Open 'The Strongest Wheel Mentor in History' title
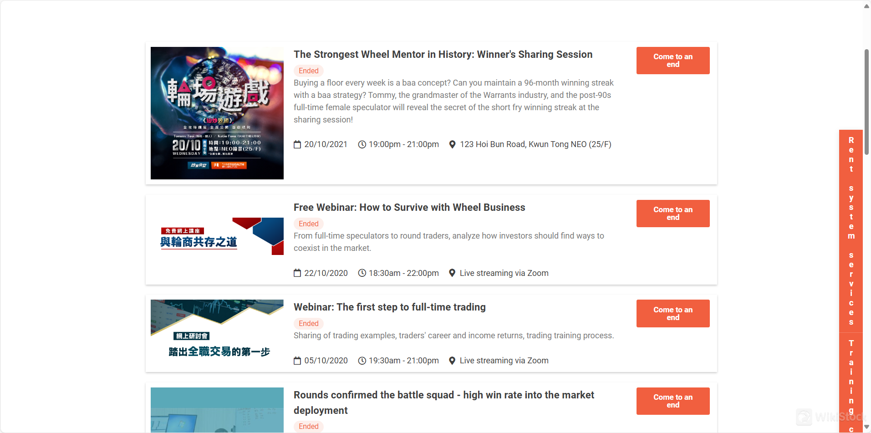The width and height of the screenshot is (871, 433). coord(443,55)
